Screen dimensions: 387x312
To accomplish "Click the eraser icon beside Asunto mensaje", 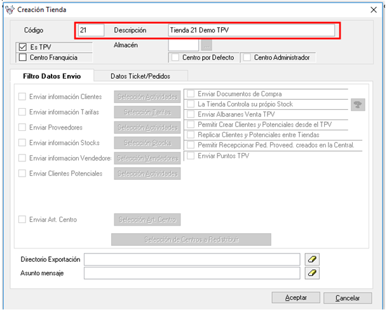I will point(313,273).
